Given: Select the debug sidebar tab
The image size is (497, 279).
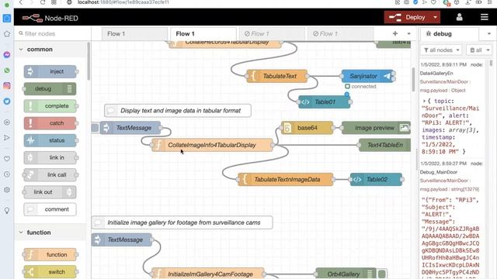Looking at the screenshot, I should (x=449, y=33).
